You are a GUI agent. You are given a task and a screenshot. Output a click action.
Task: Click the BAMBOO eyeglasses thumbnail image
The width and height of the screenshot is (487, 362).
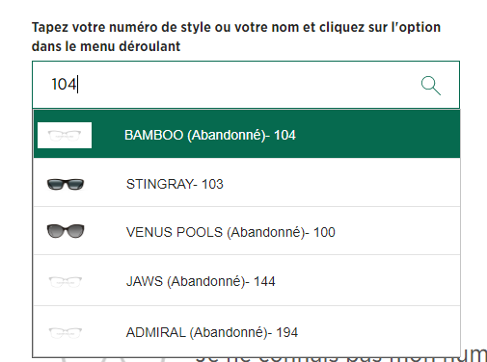[65, 135]
